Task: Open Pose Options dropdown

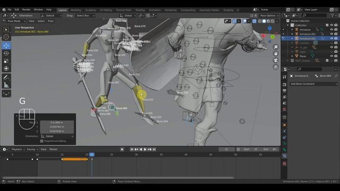Action: point(269,15)
